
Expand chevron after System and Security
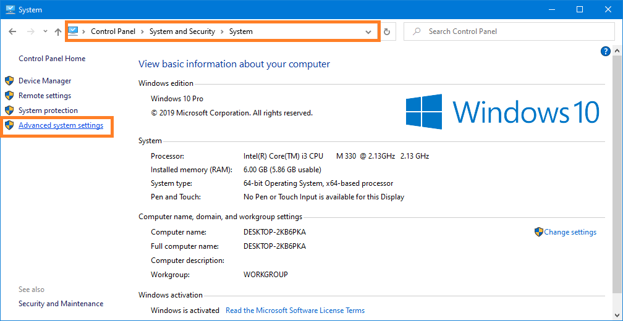222,31
